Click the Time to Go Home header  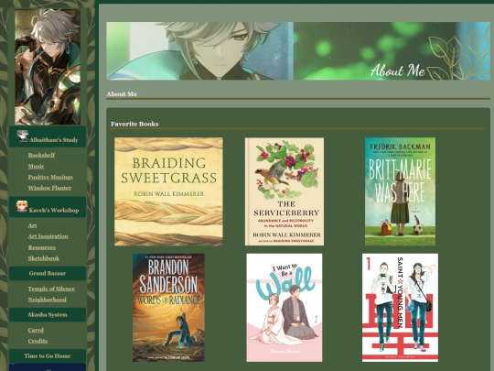[48, 355]
